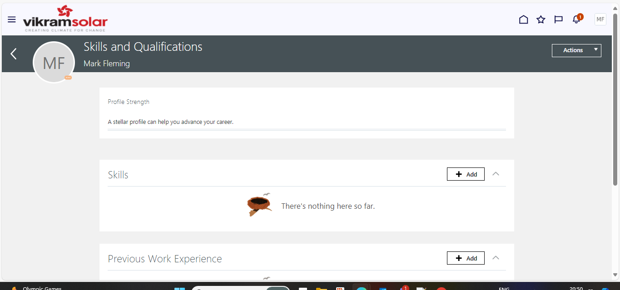Image resolution: width=620 pixels, height=290 pixels.
Task: Add a new skill entry
Action: click(x=466, y=174)
